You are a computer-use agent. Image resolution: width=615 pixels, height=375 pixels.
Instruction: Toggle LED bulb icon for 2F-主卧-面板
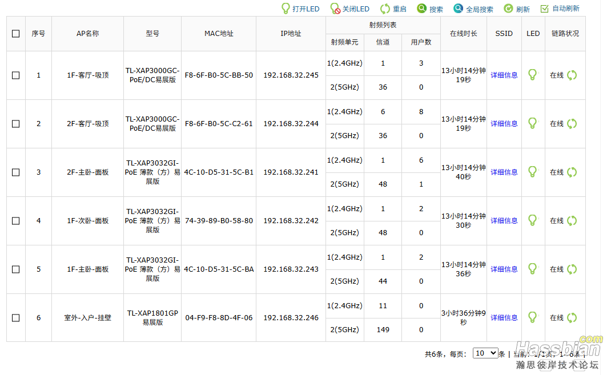click(x=533, y=172)
